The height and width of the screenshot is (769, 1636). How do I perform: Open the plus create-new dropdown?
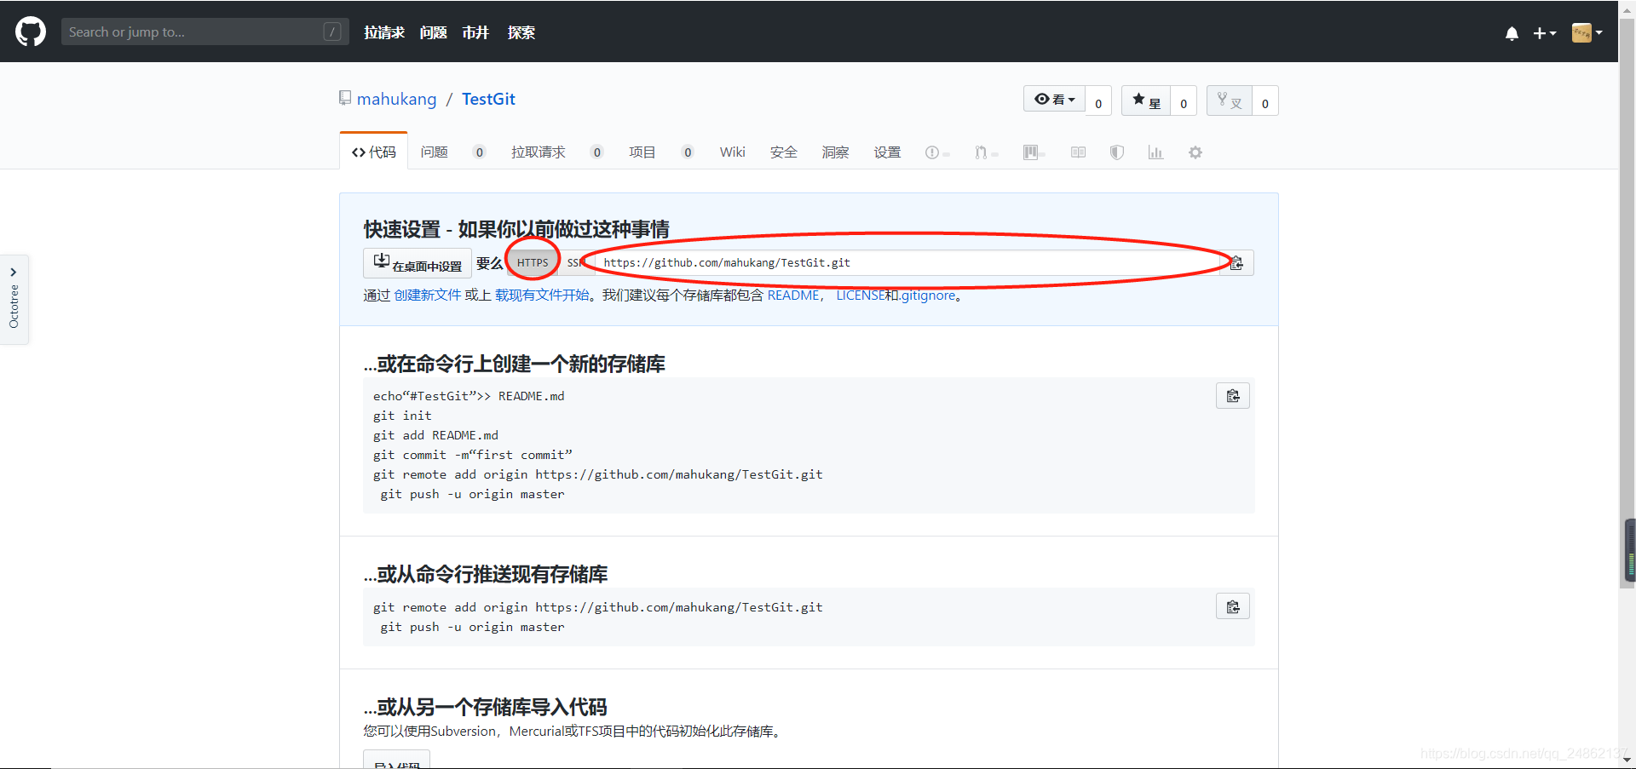1544,33
